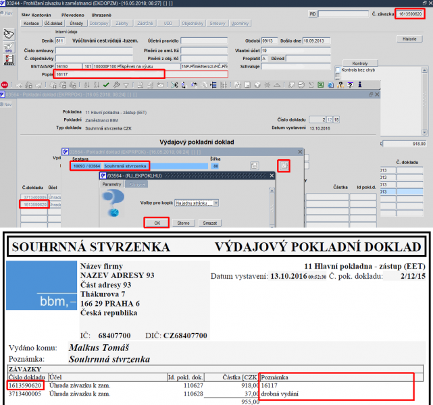
Task: Click the Úhrady button
Action: point(76,24)
